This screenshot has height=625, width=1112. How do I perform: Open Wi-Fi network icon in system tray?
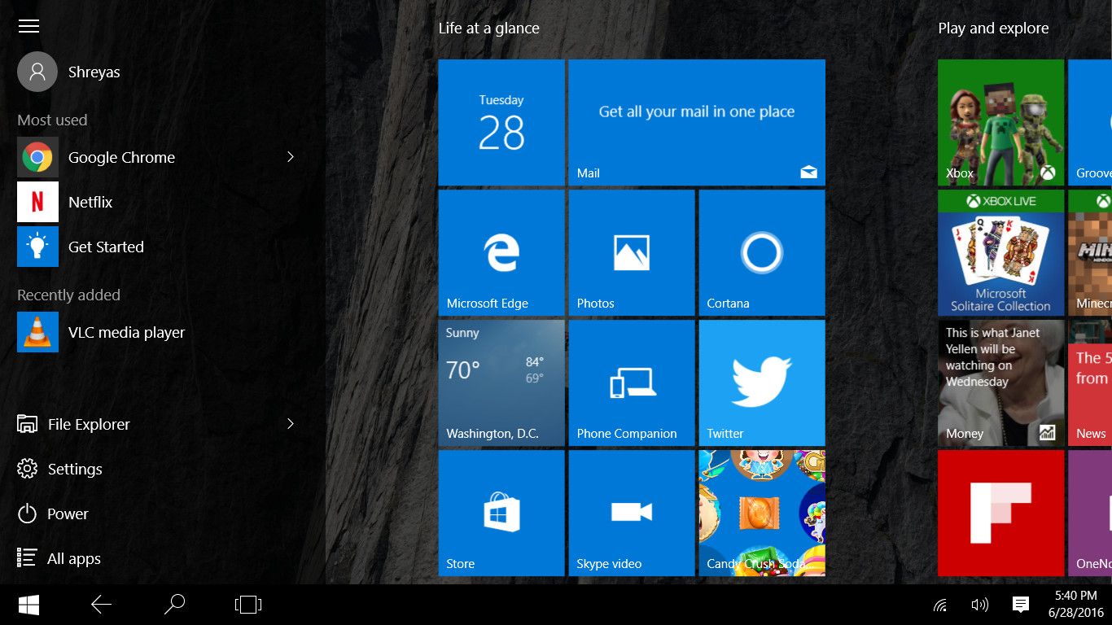pyautogui.click(x=940, y=605)
